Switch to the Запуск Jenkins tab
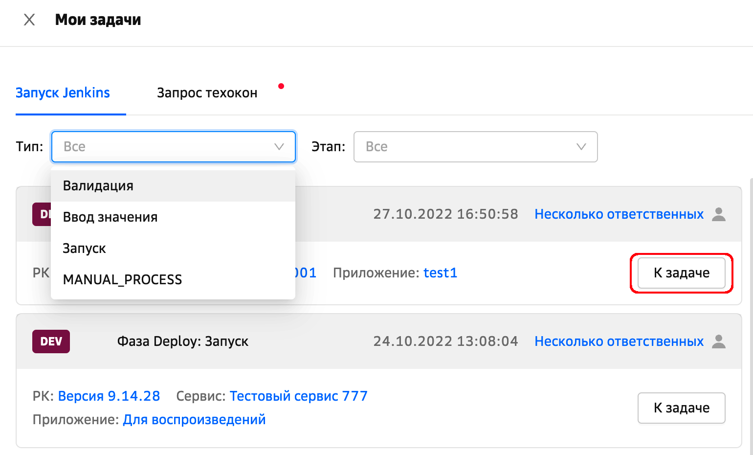753x455 pixels. [63, 93]
